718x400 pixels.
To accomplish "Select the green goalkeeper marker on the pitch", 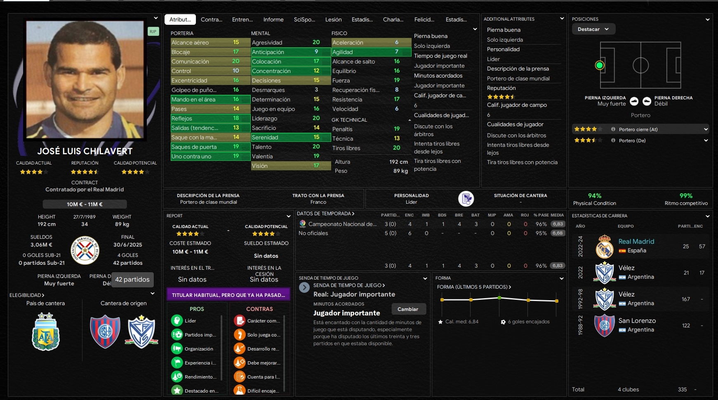I will [600, 65].
